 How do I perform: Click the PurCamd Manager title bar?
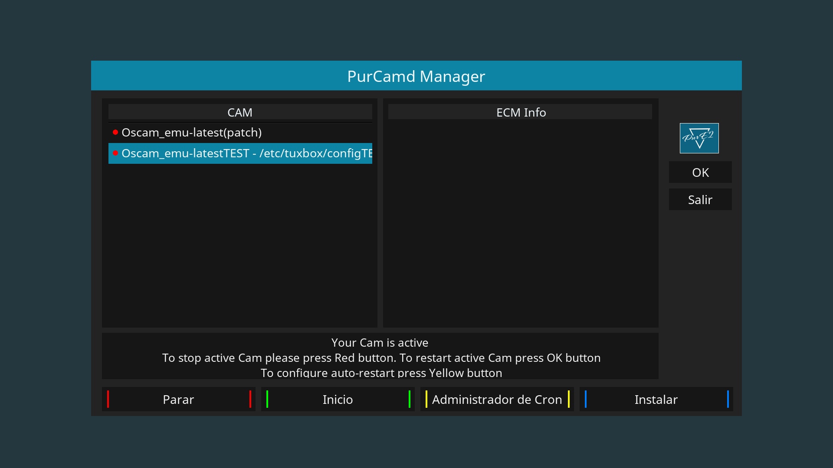click(416, 76)
